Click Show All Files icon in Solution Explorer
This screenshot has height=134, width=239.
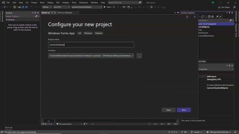[212, 16]
